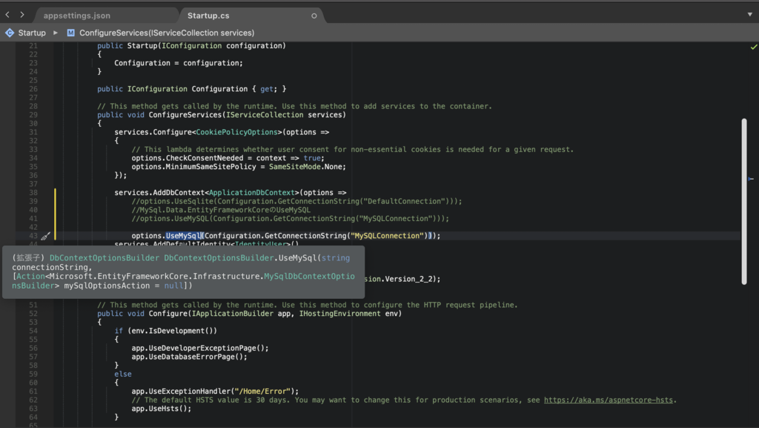The image size is (759, 428).
Task: Click CookiePolicyOptions on line 31
Action: tap(236, 132)
